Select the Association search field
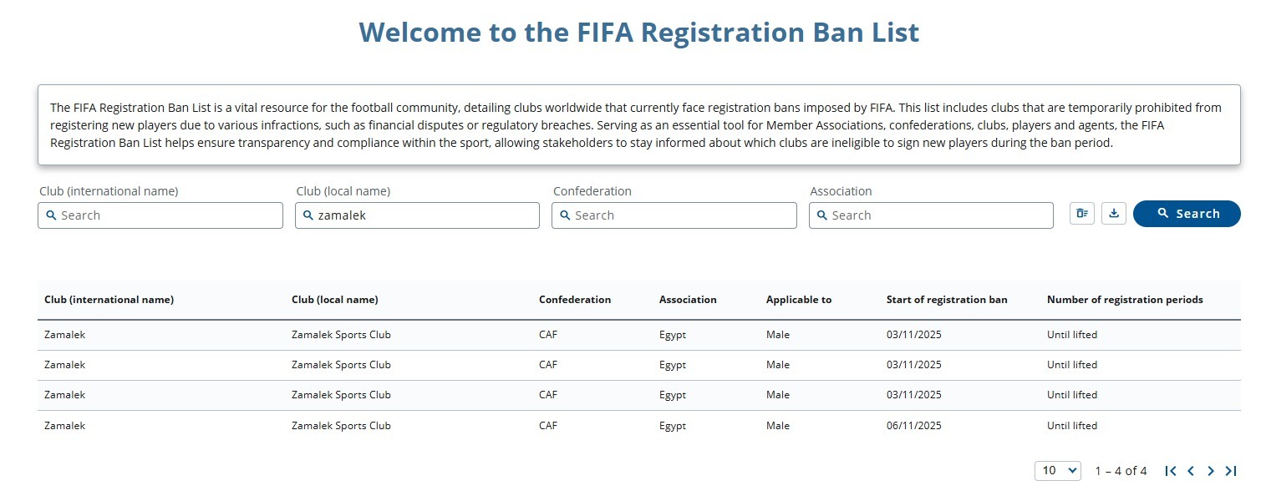 pyautogui.click(x=931, y=215)
